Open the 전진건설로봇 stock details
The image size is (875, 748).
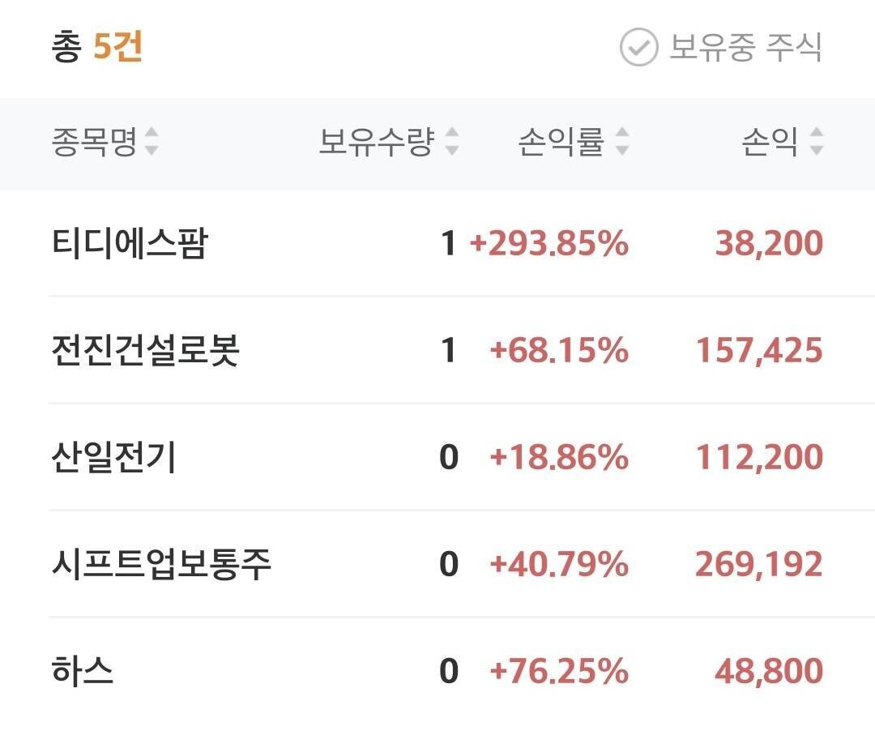pyautogui.click(x=142, y=350)
